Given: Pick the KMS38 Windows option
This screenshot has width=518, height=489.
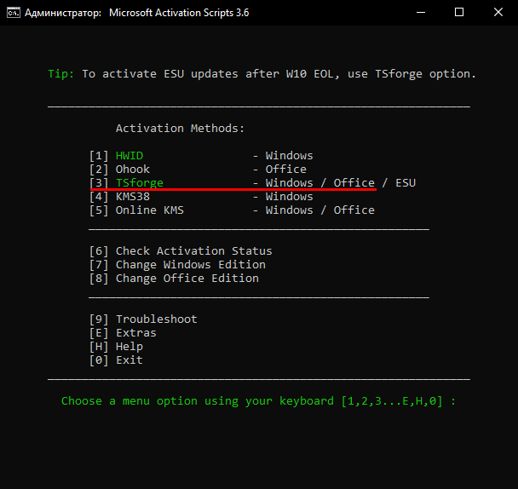Looking at the screenshot, I should point(132,197).
